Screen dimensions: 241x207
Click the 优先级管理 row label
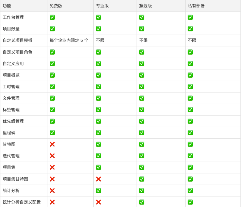[x=13, y=121]
